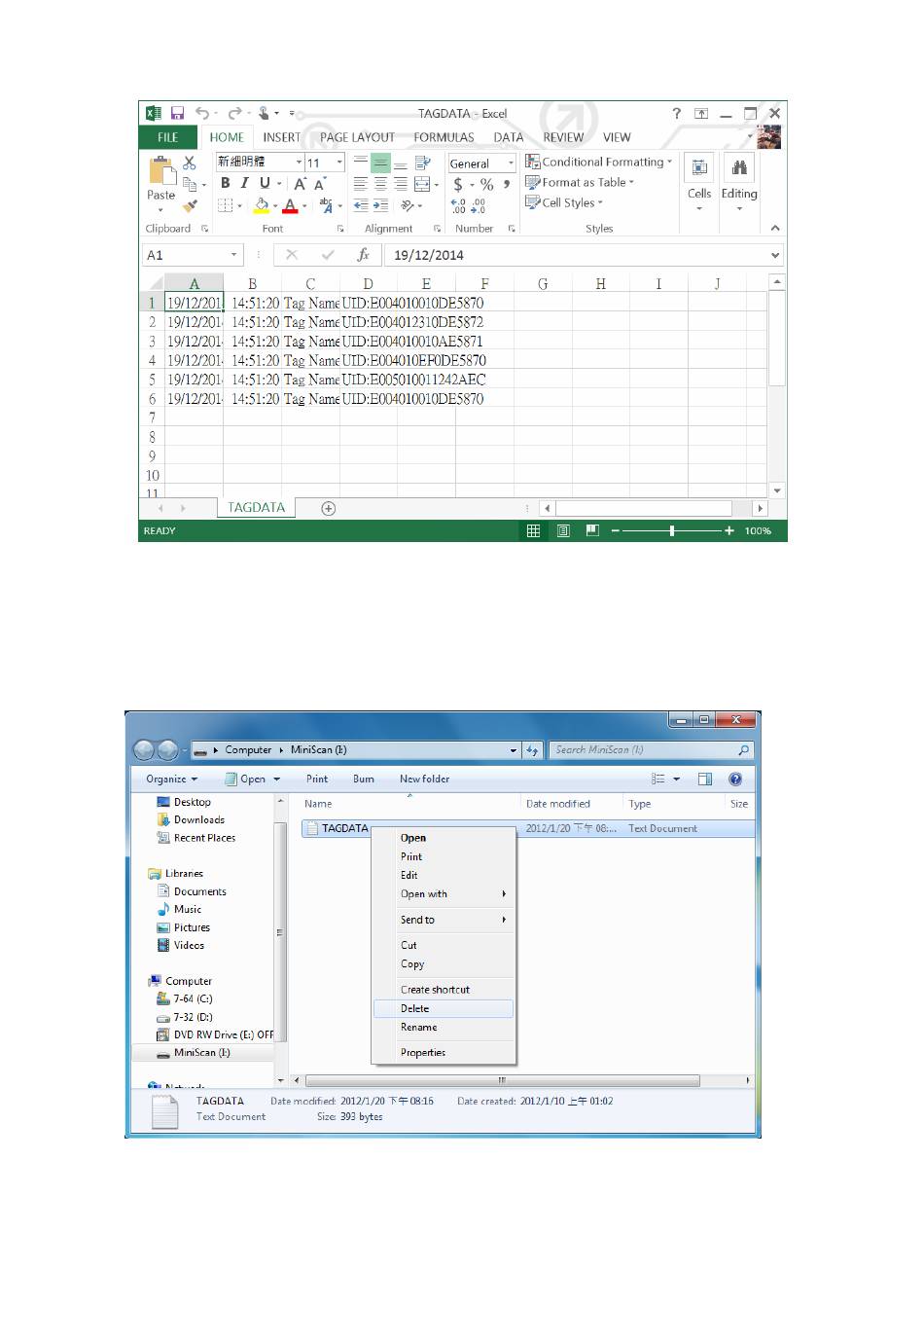This screenshot has width=924, height=1342.
Task: Click the Save icon in Excel title bar
Action: click(178, 113)
